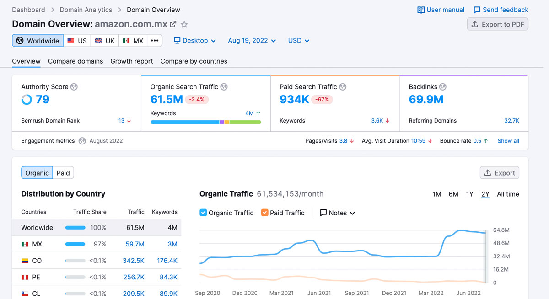
Task: Click Show all engagement metrics
Action: (508, 141)
